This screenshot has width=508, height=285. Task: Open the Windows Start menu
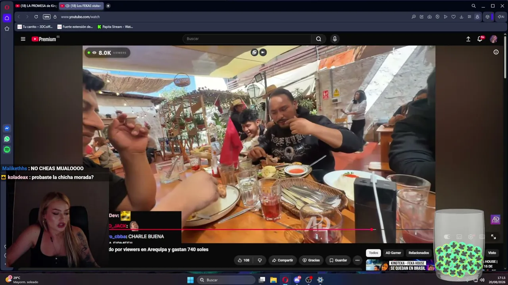(x=190, y=280)
